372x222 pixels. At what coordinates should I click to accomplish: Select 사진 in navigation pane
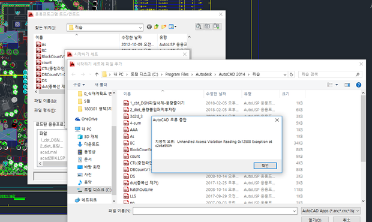pos(85,175)
